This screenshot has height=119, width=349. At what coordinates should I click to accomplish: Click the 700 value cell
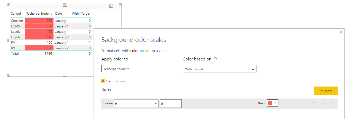click(39, 26)
